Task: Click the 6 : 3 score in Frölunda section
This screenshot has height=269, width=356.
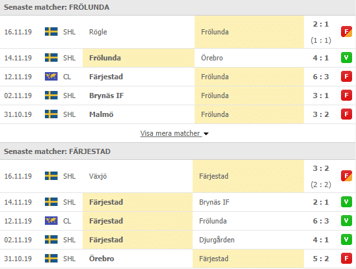Action: [x=321, y=77]
